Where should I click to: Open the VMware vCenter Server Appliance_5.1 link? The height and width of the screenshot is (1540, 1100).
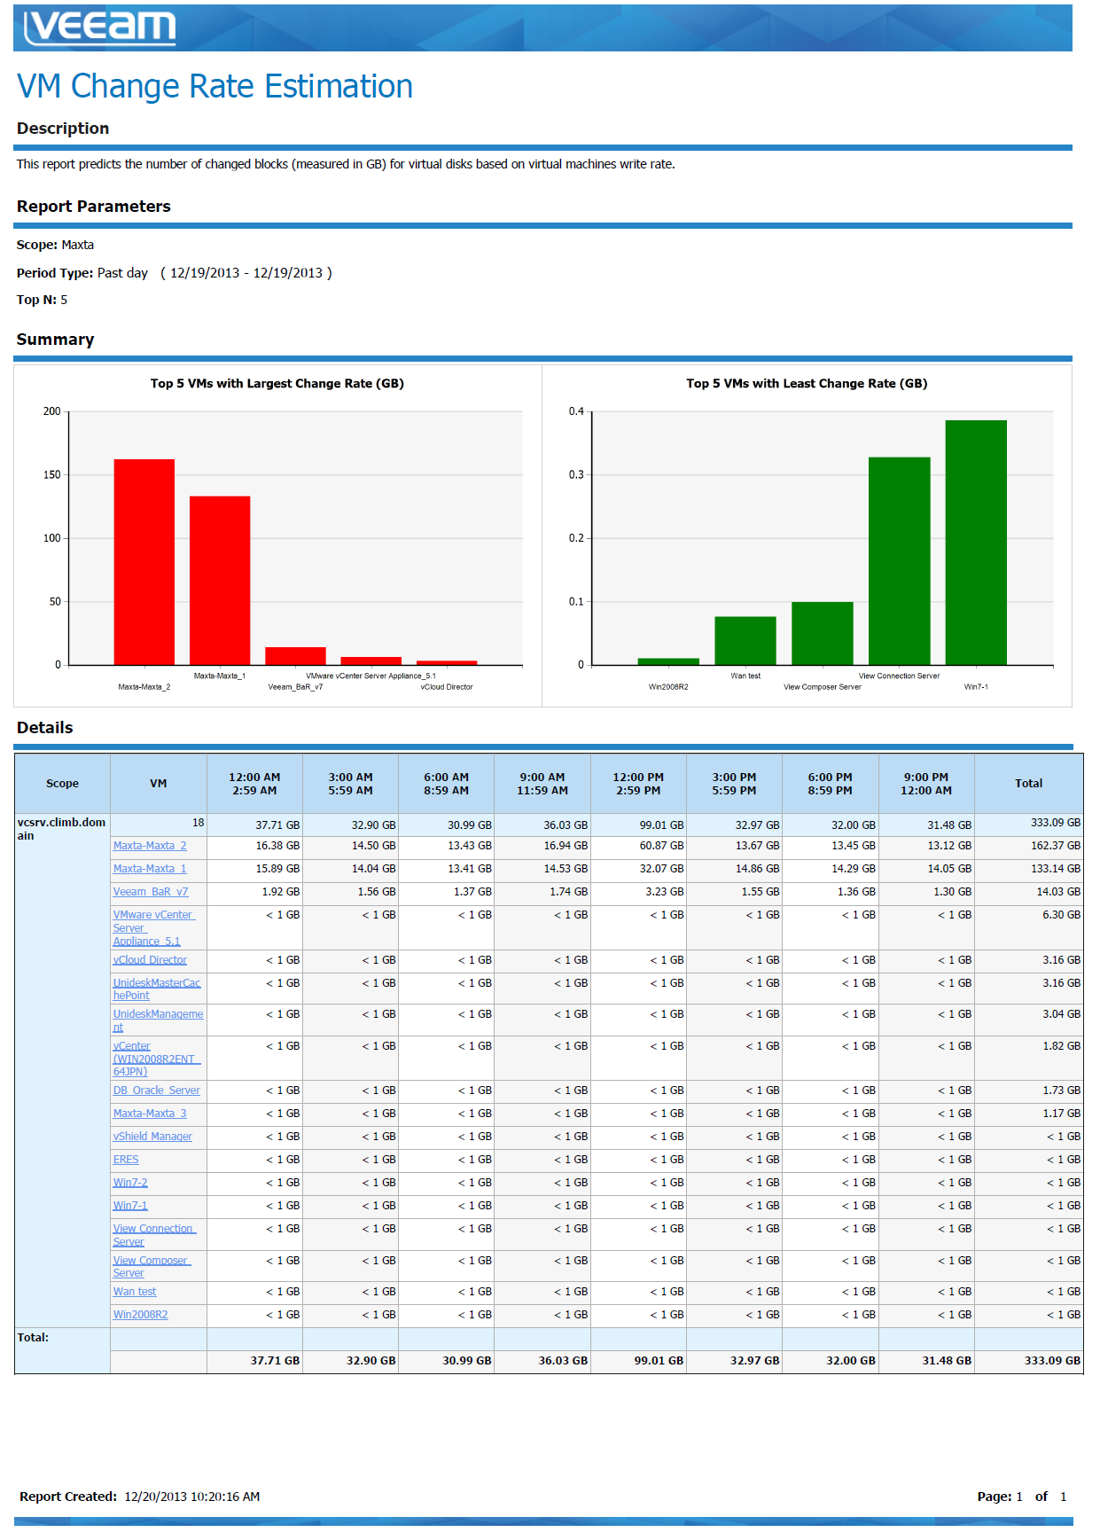pos(153,927)
